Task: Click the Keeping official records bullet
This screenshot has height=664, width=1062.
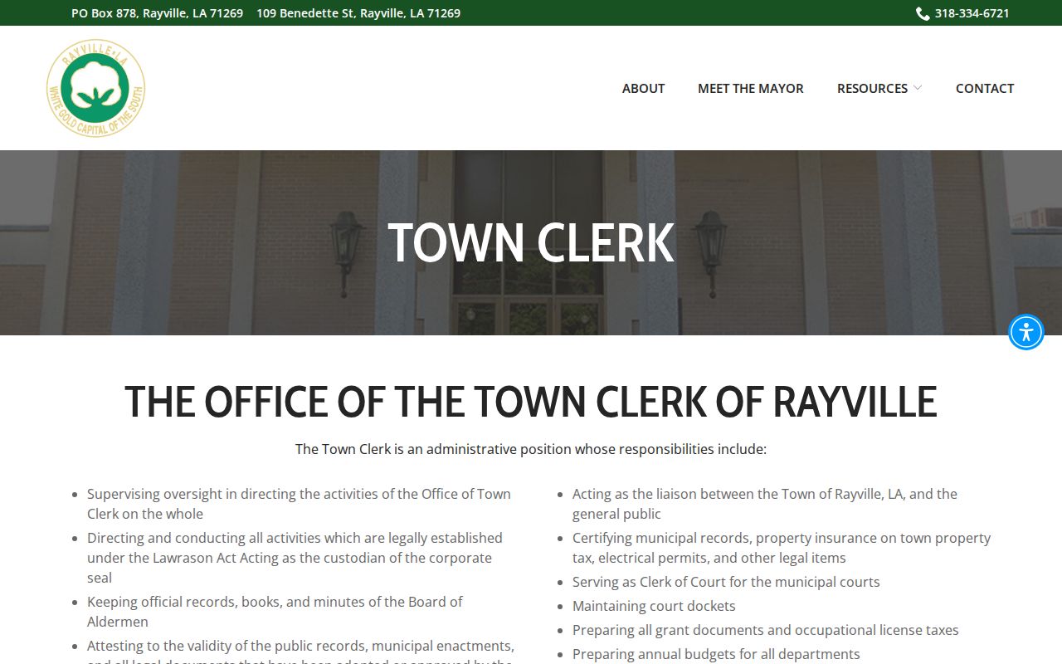Action: [x=275, y=612]
